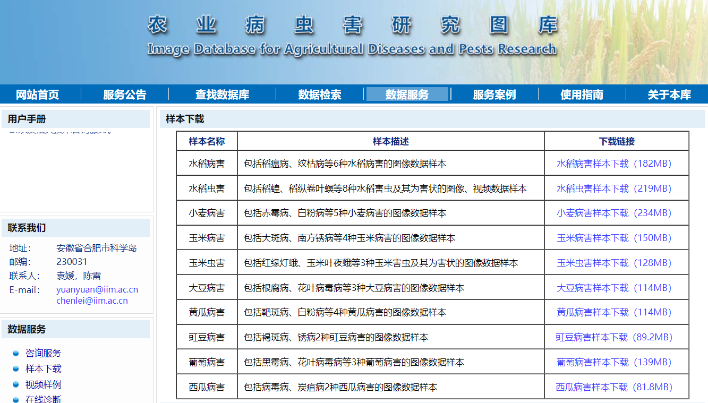The height and width of the screenshot is (403, 708).
Task: Click description mentioning 赤霉病、白粉病等5种小麦病害
Action: 345,213
